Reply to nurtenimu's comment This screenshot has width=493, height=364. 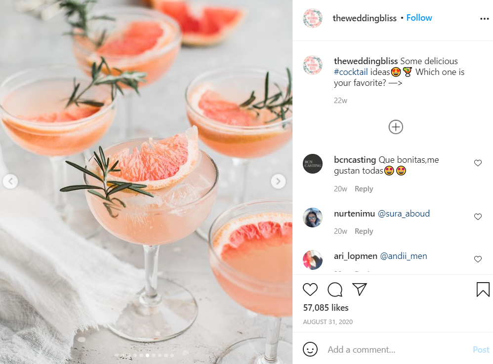pyautogui.click(x=364, y=231)
